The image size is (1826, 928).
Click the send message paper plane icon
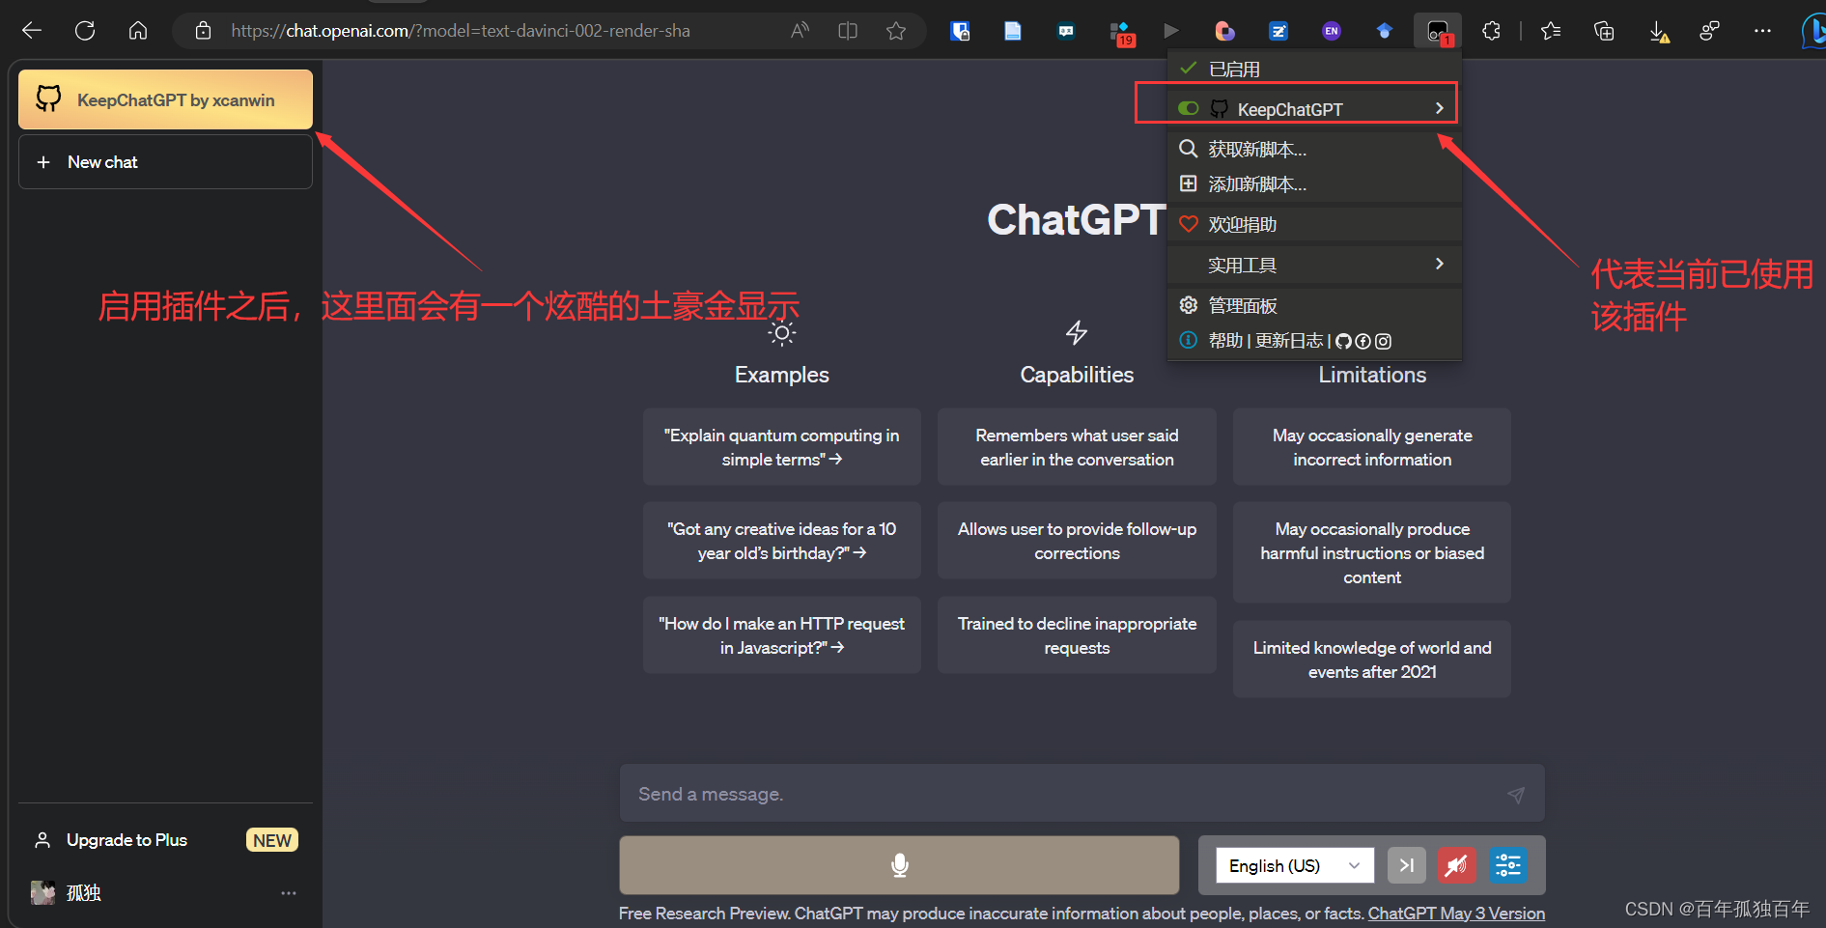tap(1516, 795)
